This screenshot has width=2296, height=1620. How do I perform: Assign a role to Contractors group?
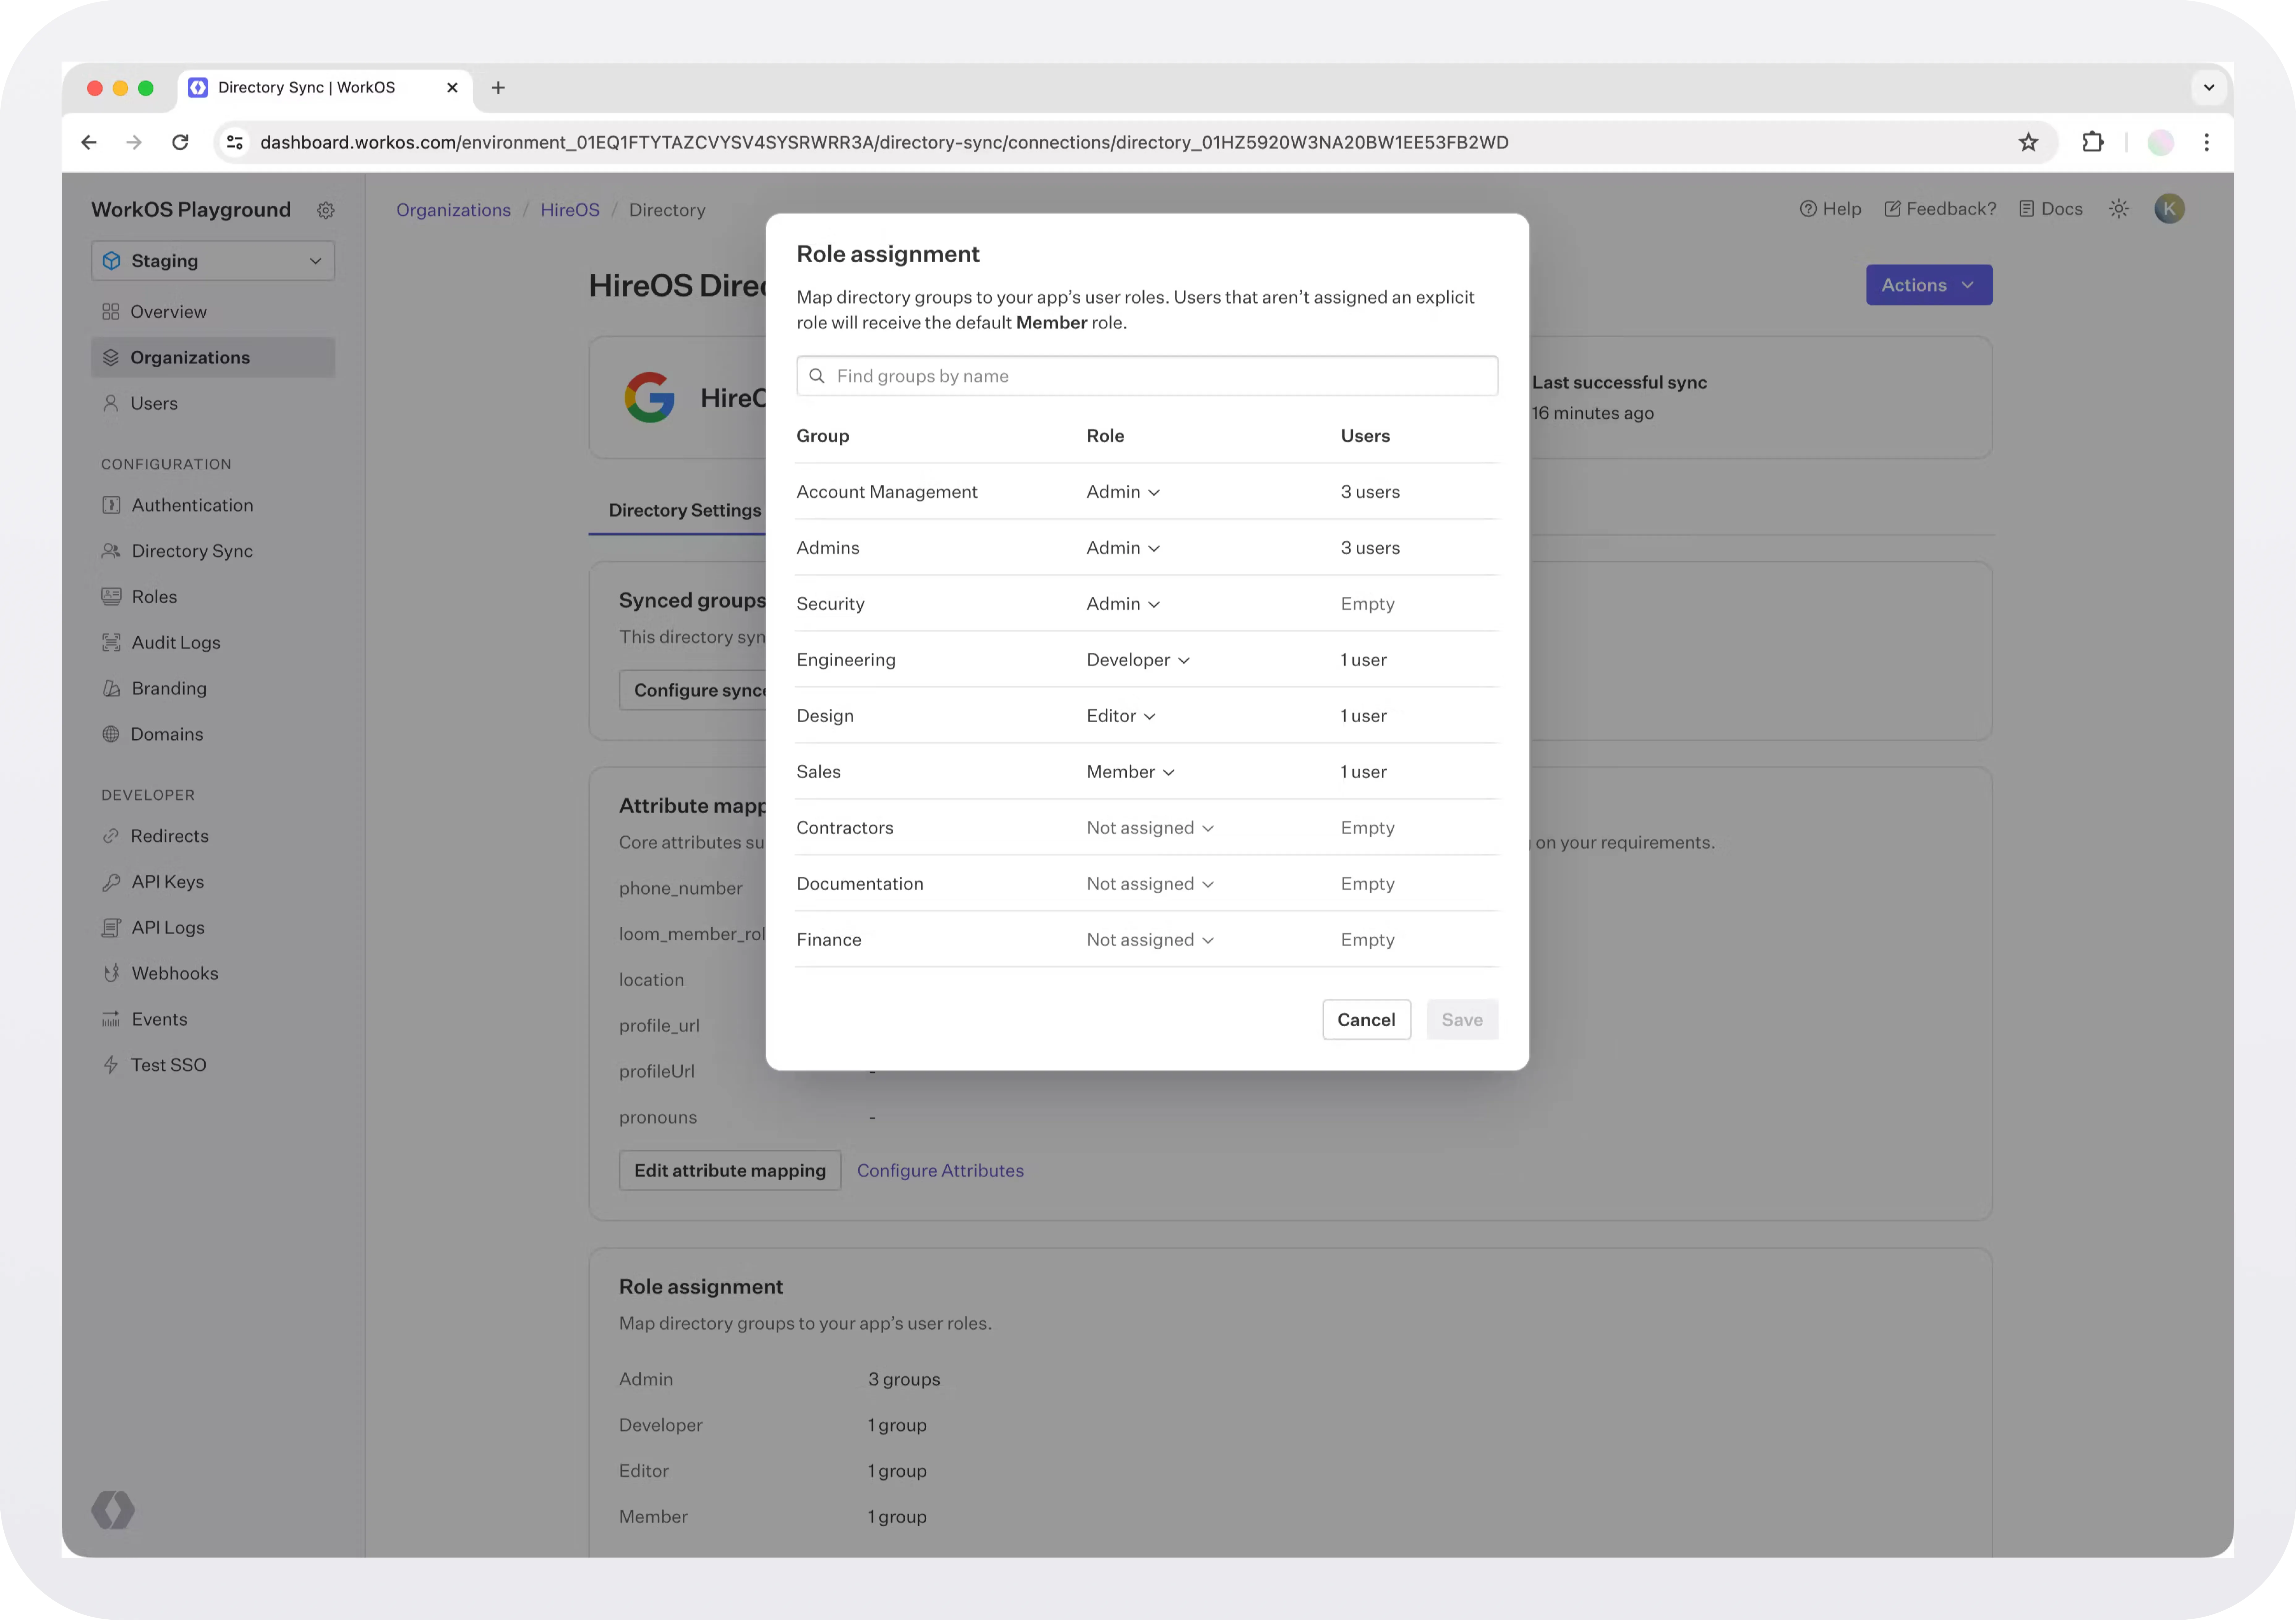pyautogui.click(x=1150, y=828)
